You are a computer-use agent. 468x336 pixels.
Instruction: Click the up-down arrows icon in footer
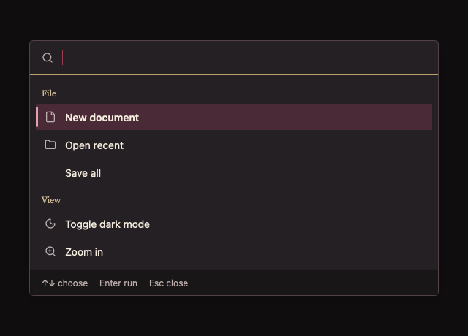point(48,283)
